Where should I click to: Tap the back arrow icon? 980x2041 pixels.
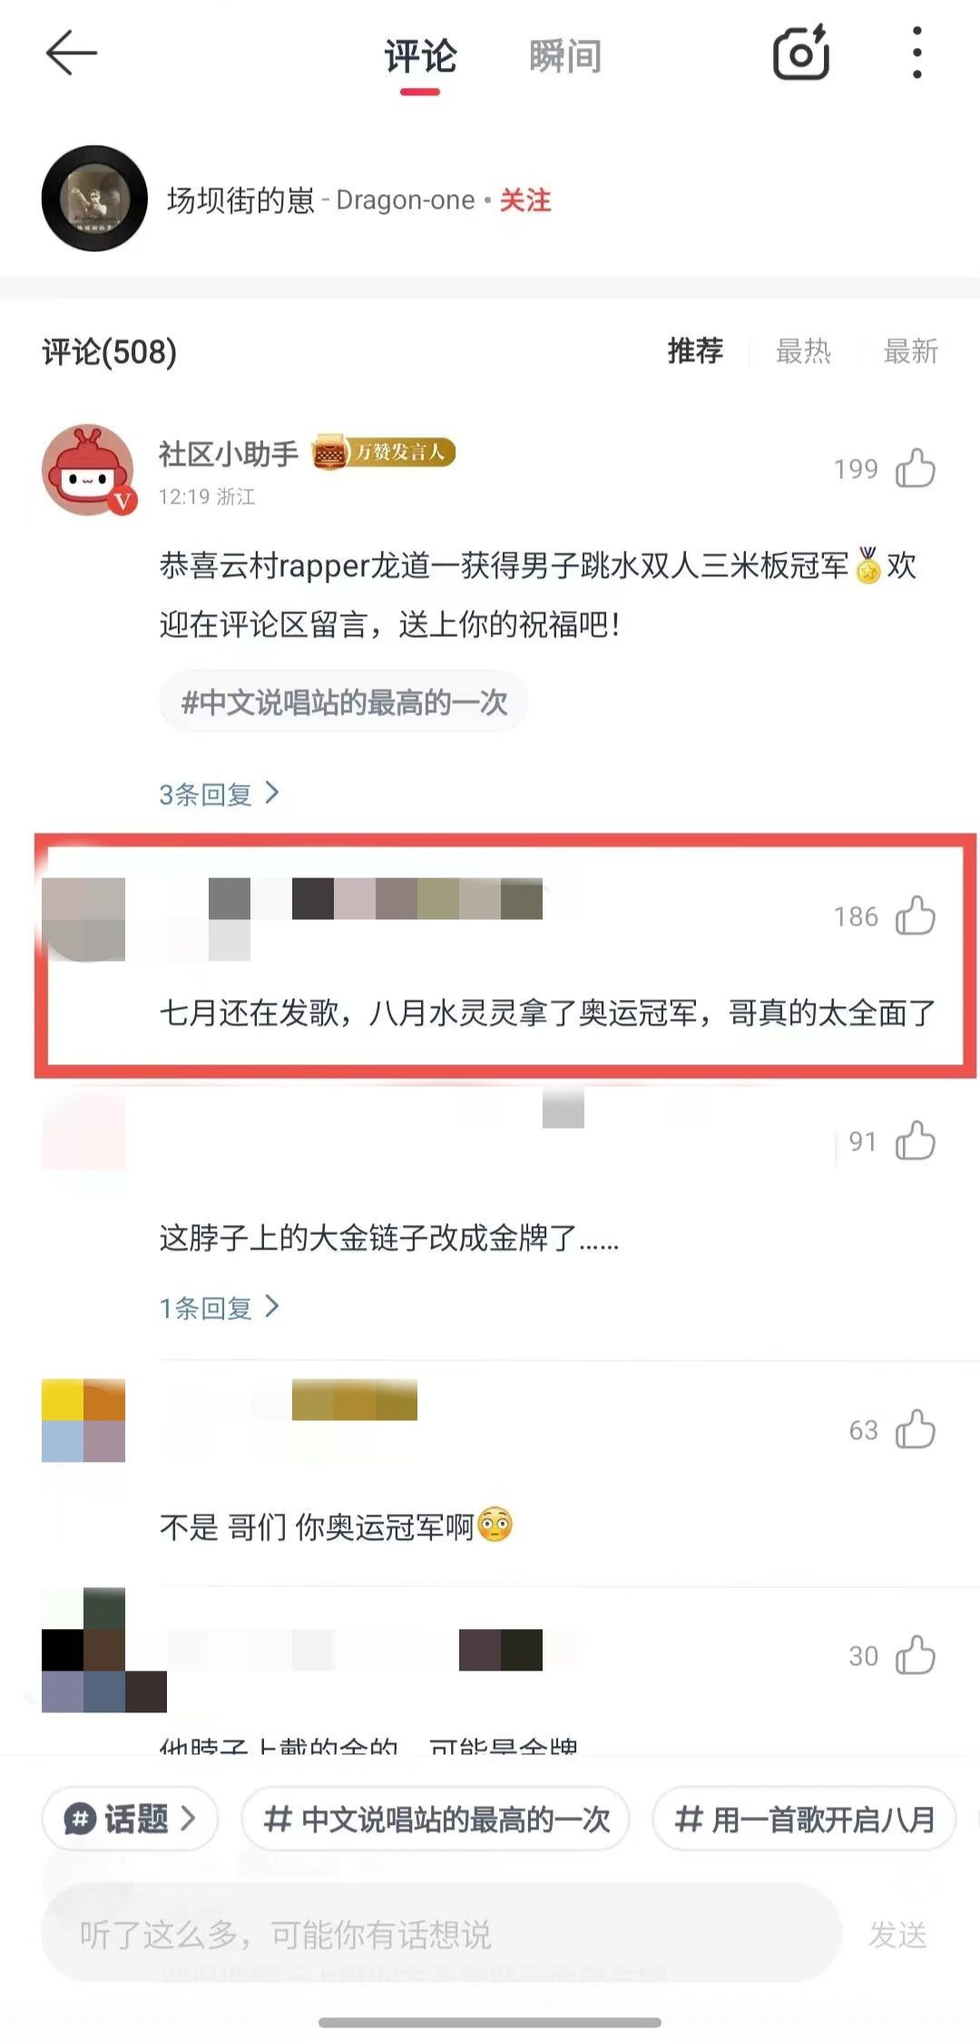pyautogui.click(x=72, y=53)
